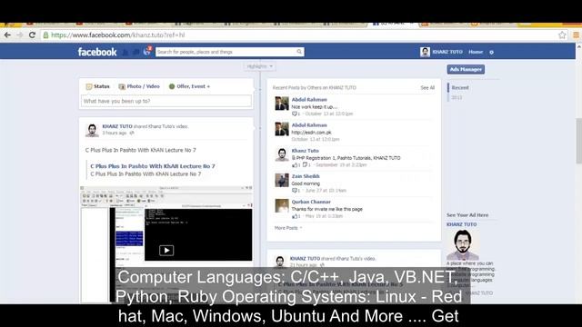
Task: Open the account settings gear icon
Action: [491, 53]
